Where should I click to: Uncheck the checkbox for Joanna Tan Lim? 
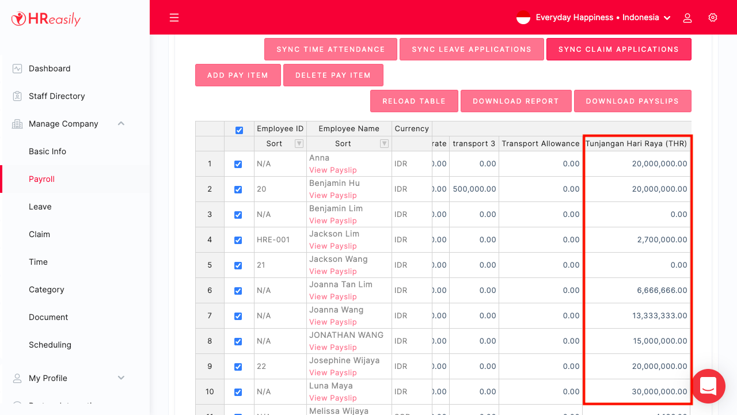click(238, 291)
